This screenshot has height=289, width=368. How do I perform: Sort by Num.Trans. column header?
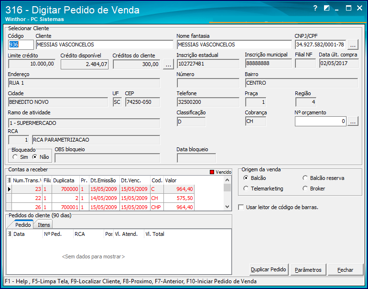[x=27, y=180]
